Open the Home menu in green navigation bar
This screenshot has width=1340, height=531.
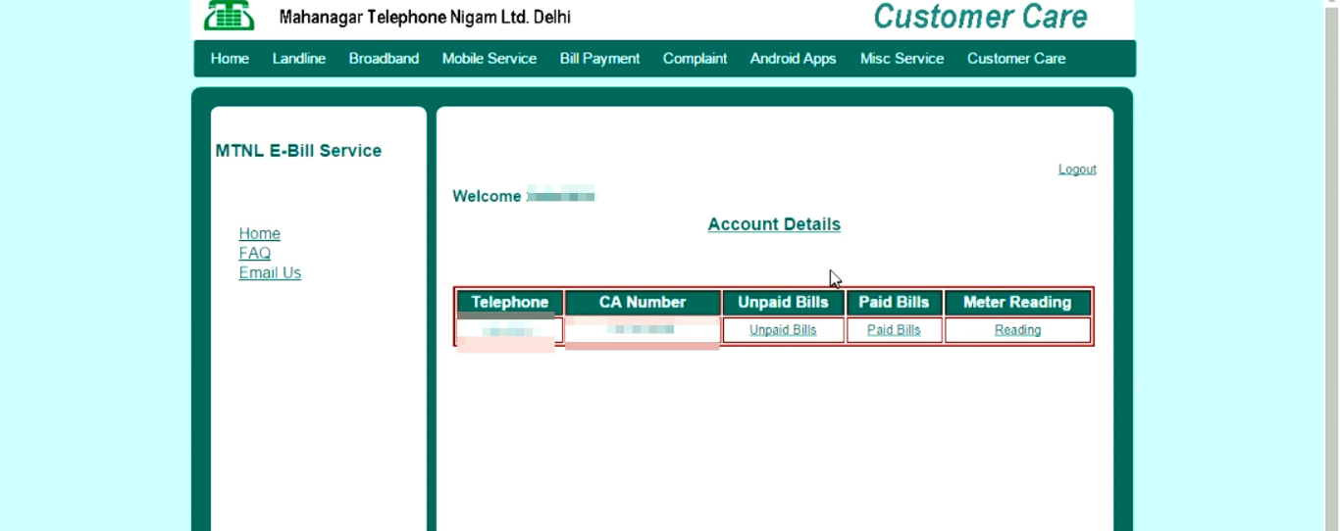(x=230, y=59)
